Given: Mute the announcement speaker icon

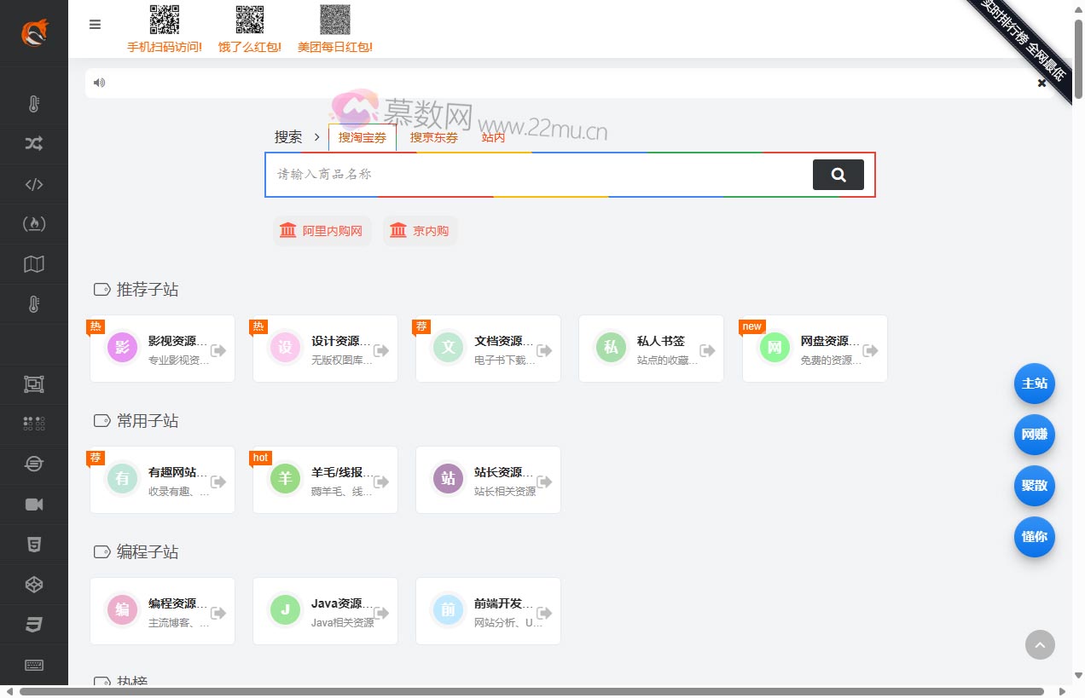Looking at the screenshot, I should pyautogui.click(x=100, y=83).
